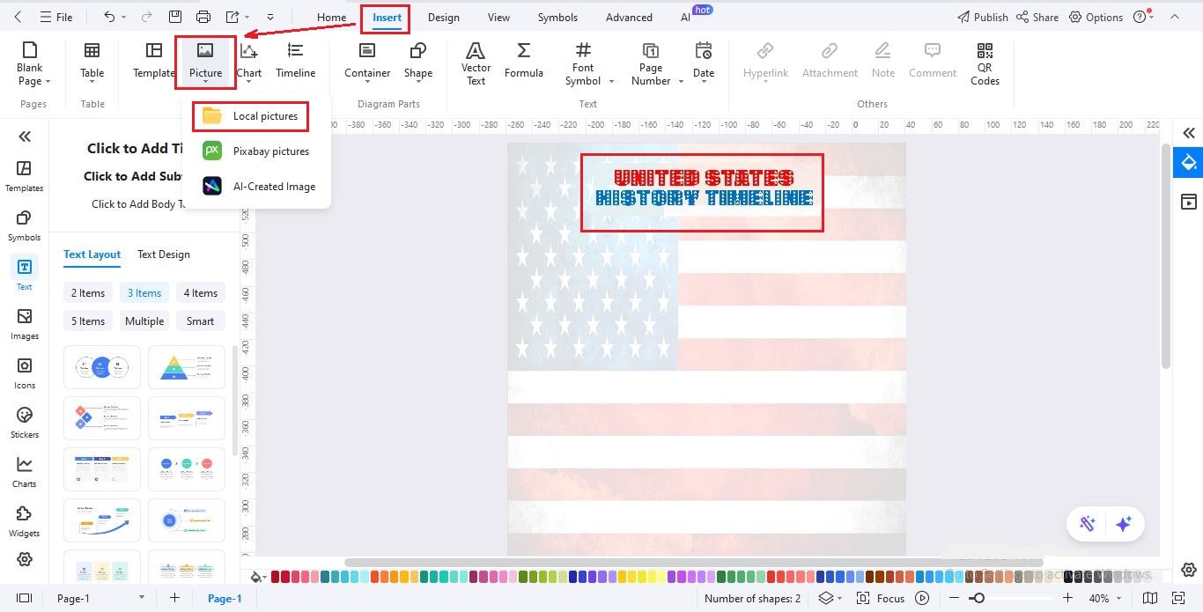The width and height of the screenshot is (1203, 612).
Task: Adjust the zoom slider handle
Action: coord(978,598)
